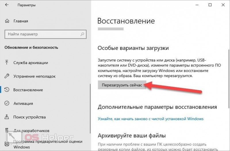This screenshot has height=151, width=230.
Task: Click the main content scrollbar
Action: point(229,79)
